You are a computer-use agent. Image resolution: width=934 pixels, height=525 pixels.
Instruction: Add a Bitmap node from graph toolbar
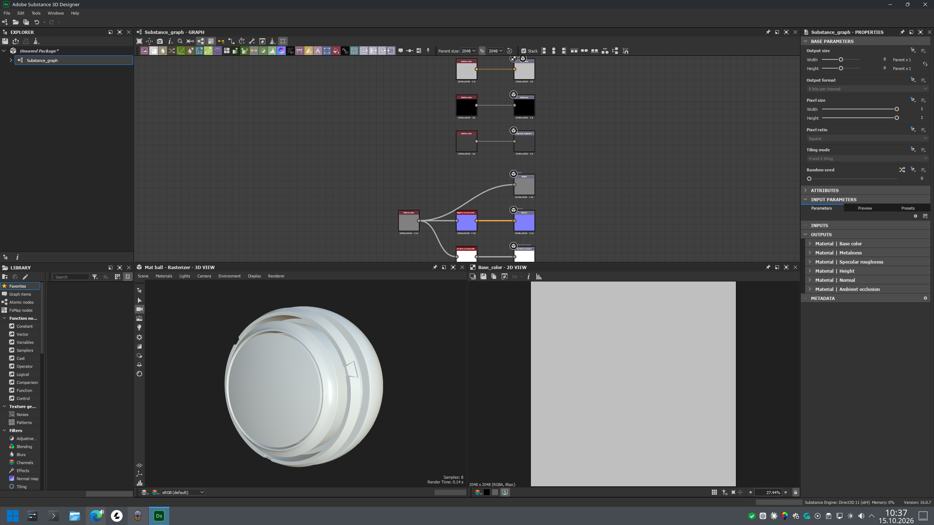click(x=144, y=51)
